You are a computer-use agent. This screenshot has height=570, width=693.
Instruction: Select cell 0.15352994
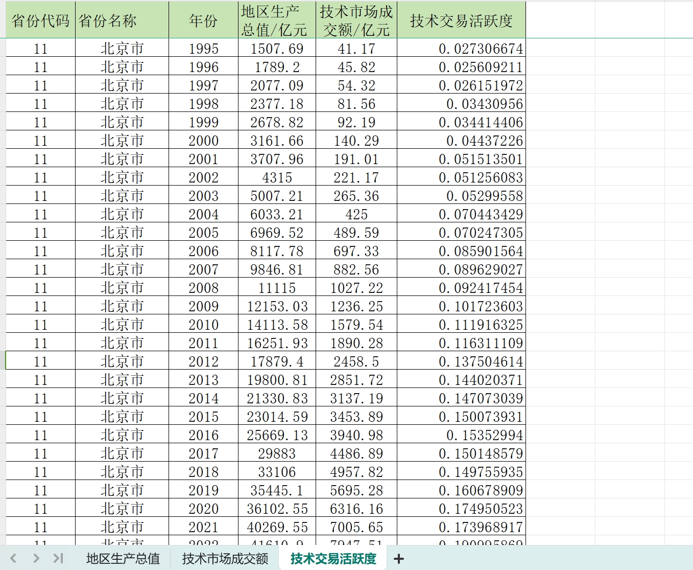pos(461,435)
